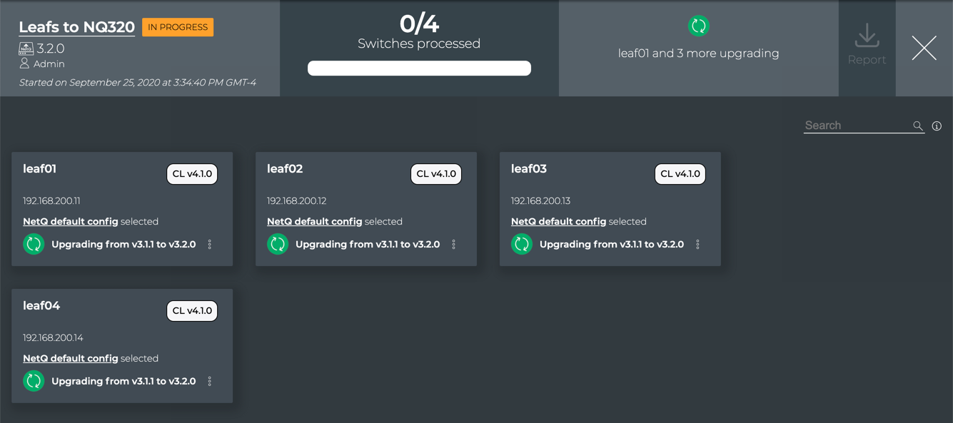The image size is (953, 423).
Task: Click the NetQ version icon near 3.2.0
Action: click(26, 49)
